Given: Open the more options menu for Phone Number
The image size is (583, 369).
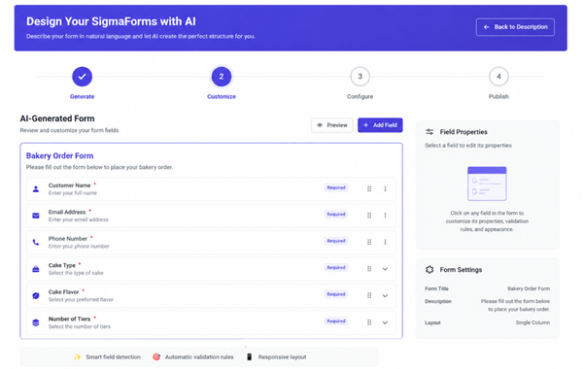Looking at the screenshot, I should tap(385, 242).
